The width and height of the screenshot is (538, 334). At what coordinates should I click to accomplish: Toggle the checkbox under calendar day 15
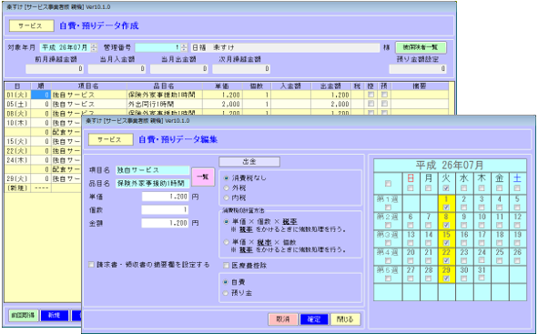(x=446, y=243)
